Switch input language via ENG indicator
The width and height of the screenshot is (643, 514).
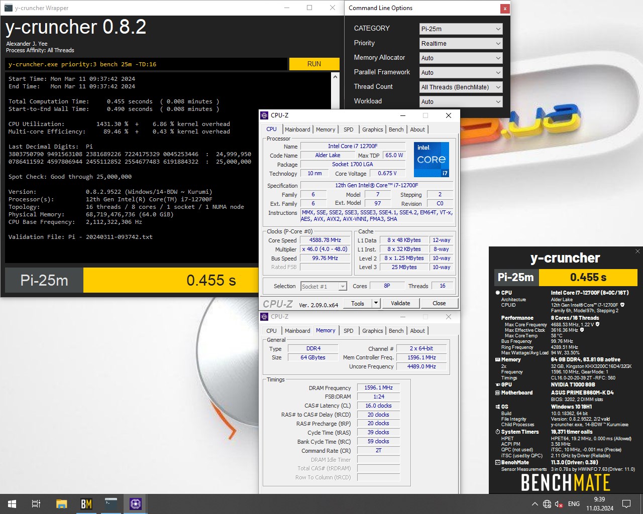click(x=574, y=504)
